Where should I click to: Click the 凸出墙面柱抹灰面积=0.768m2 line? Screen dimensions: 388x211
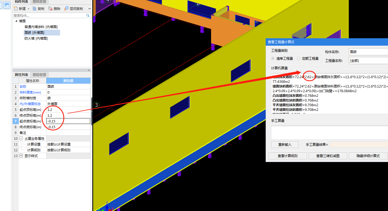pyautogui.click(x=295, y=95)
